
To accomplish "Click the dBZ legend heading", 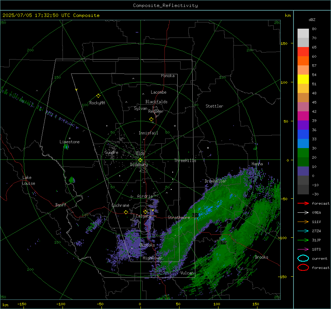I will tap(312, 20).
